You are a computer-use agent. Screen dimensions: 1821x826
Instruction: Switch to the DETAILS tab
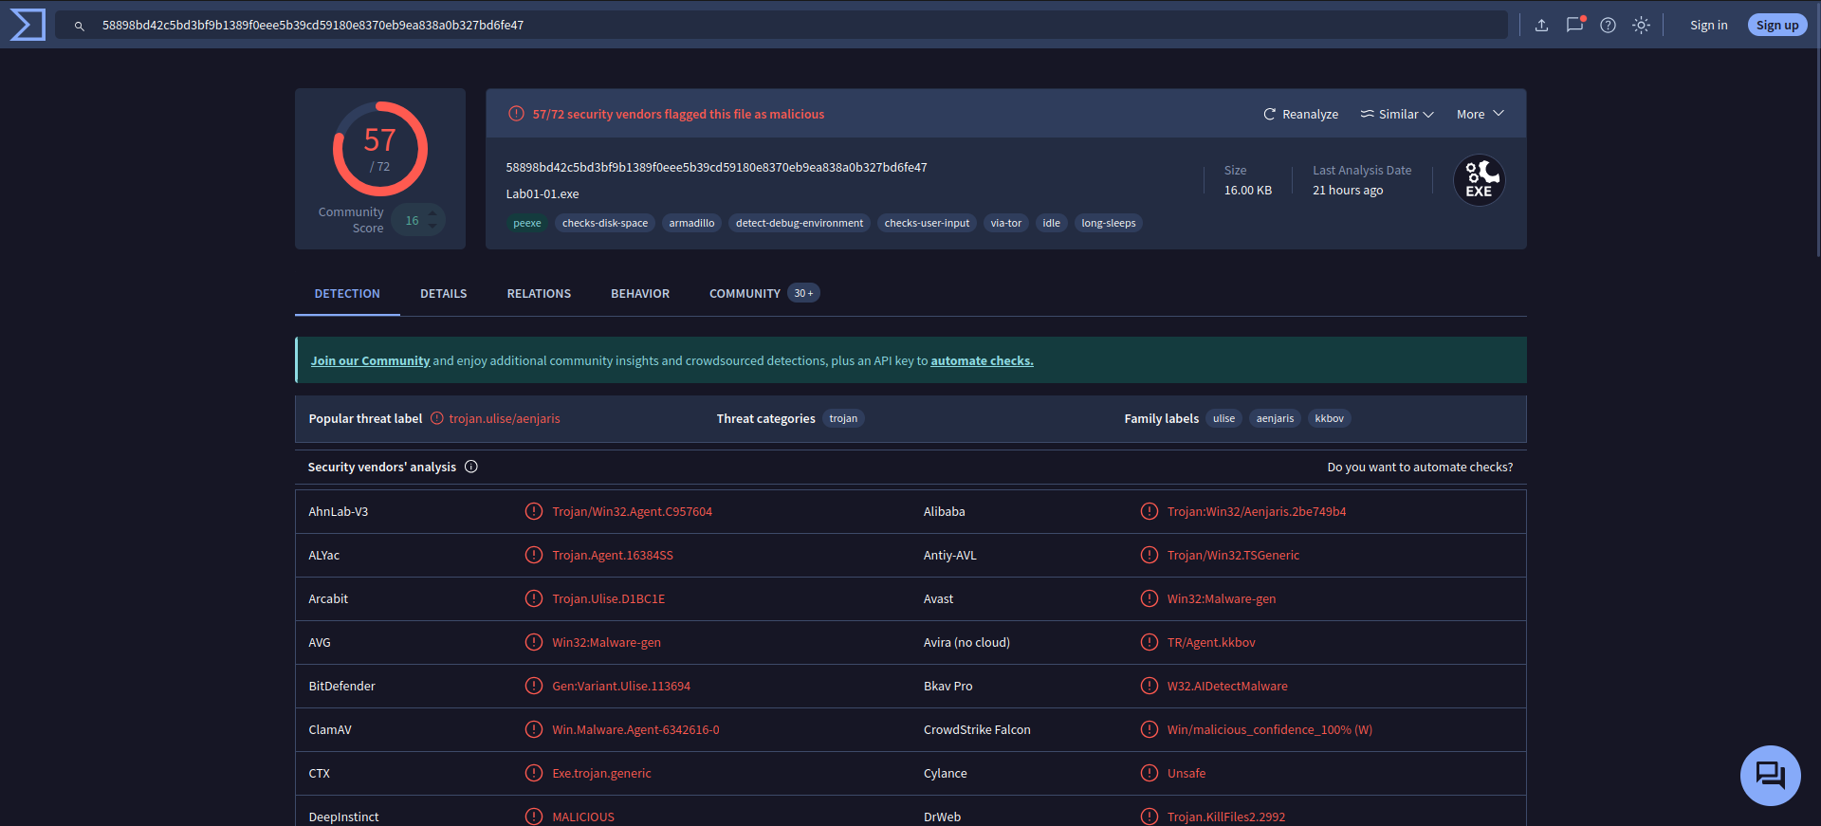tap(444, 294)
